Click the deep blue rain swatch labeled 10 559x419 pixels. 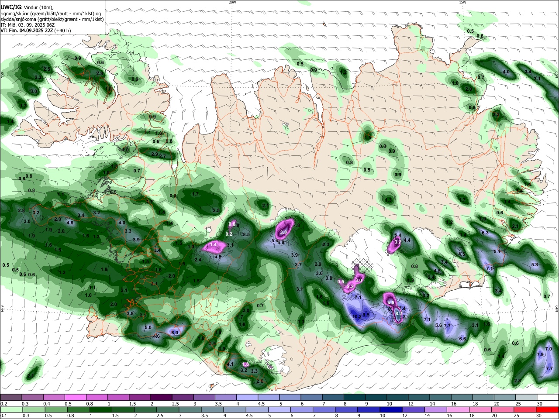point(391,409)
